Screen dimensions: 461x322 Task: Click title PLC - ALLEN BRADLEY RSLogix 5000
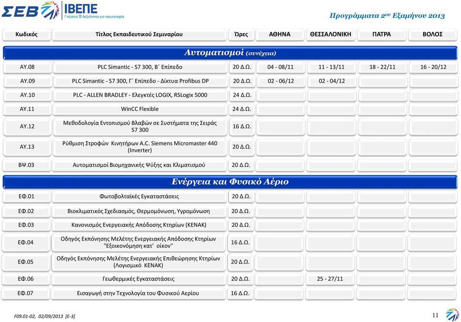pyautogui.click(x=140, y=95)
